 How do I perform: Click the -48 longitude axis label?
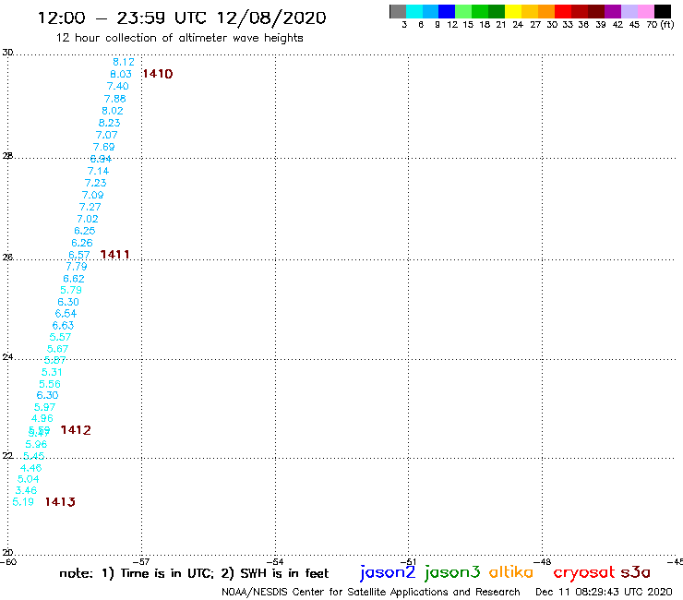(543, 562)
